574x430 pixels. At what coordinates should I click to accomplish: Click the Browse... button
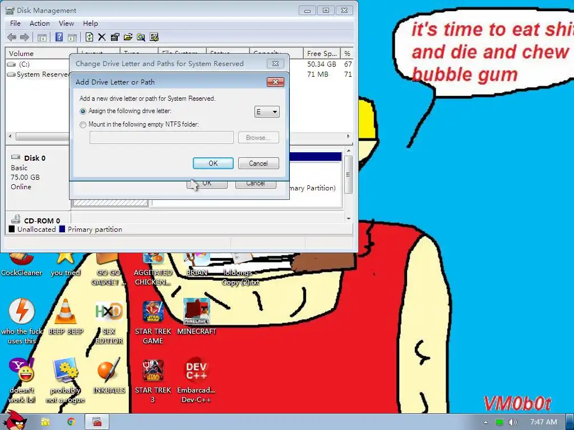[258, 138]
